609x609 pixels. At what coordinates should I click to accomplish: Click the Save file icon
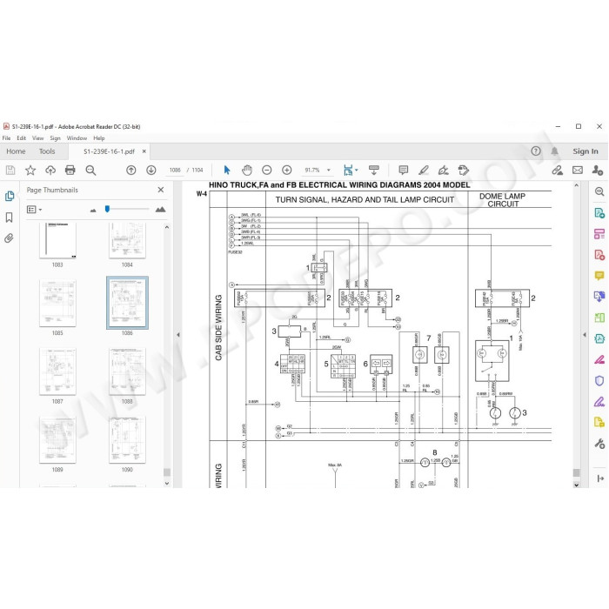[x=10, y=171]
